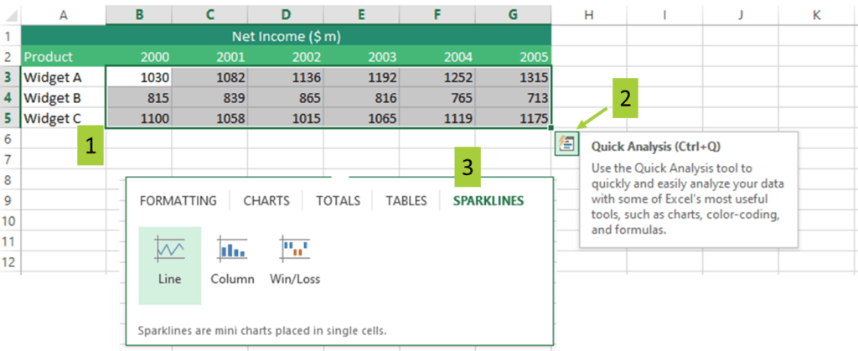The height and width of the screenshot is (351, 858).
Task: Click the 2000 year header cell
Action: coord(140,57)
